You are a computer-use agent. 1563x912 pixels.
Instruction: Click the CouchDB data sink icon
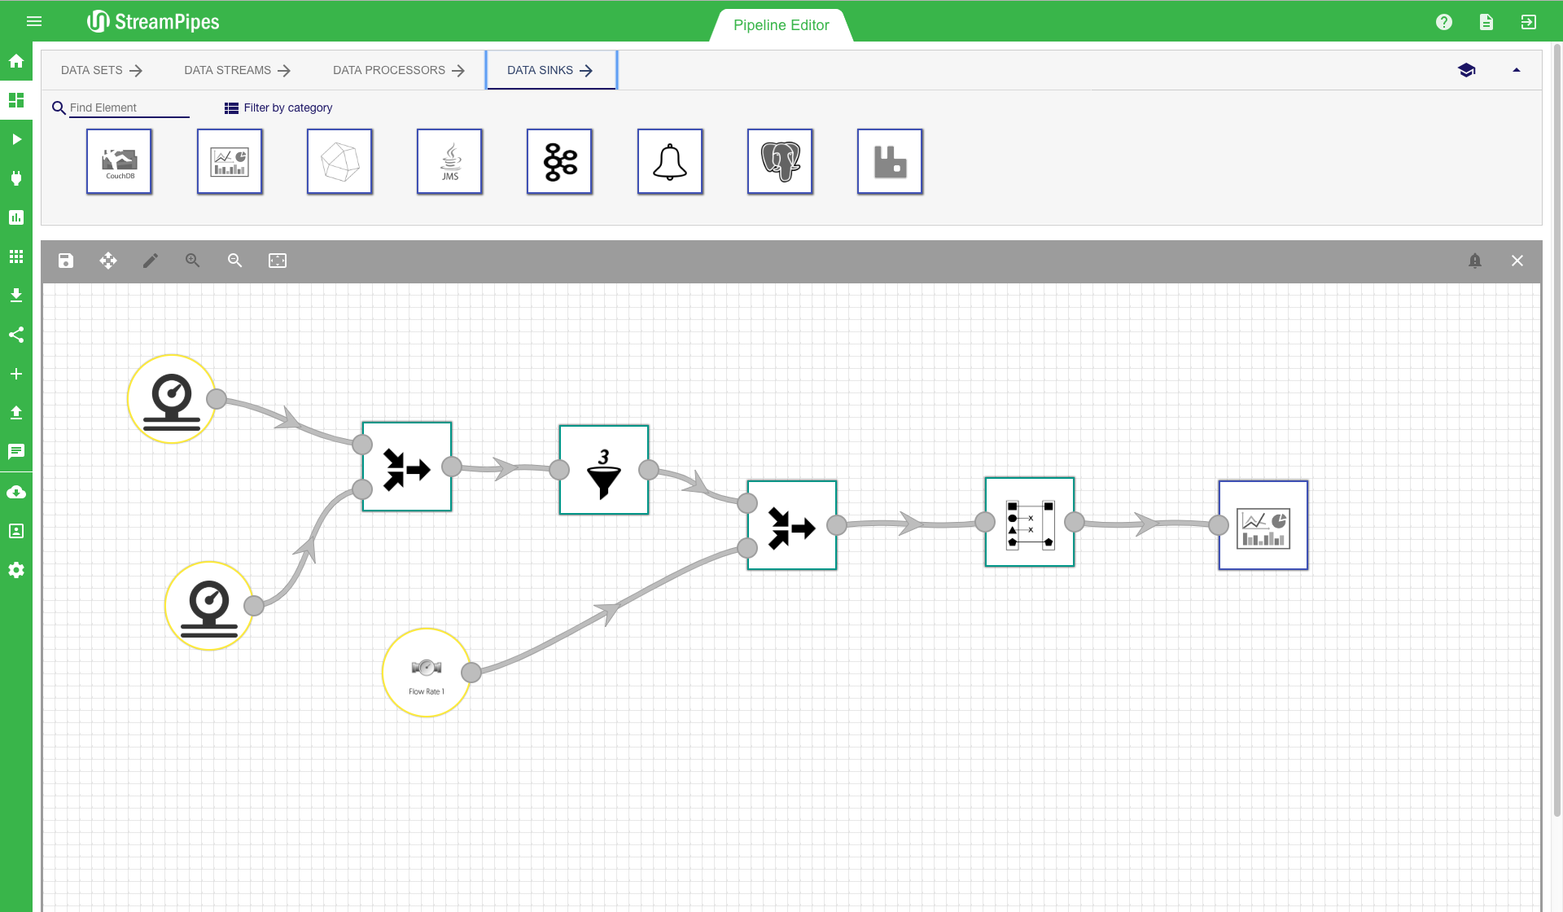(x=120, y=161)
